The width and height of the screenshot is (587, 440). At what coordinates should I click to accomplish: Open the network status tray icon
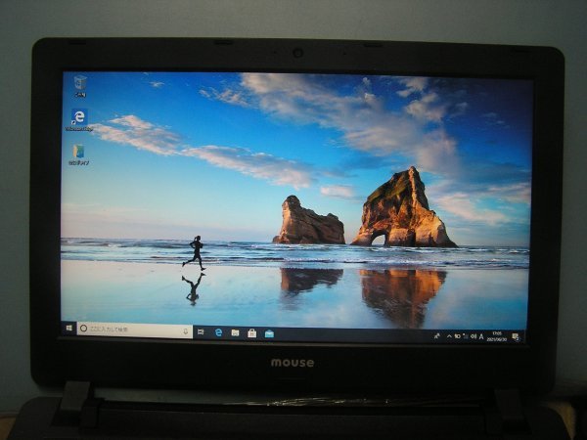coord(466,336)
